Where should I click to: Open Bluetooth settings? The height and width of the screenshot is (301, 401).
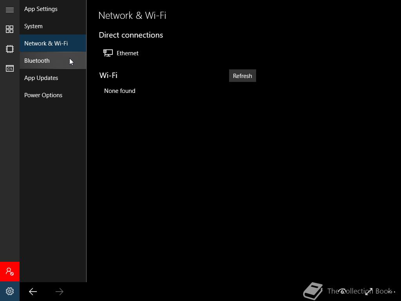coord(53,60)
